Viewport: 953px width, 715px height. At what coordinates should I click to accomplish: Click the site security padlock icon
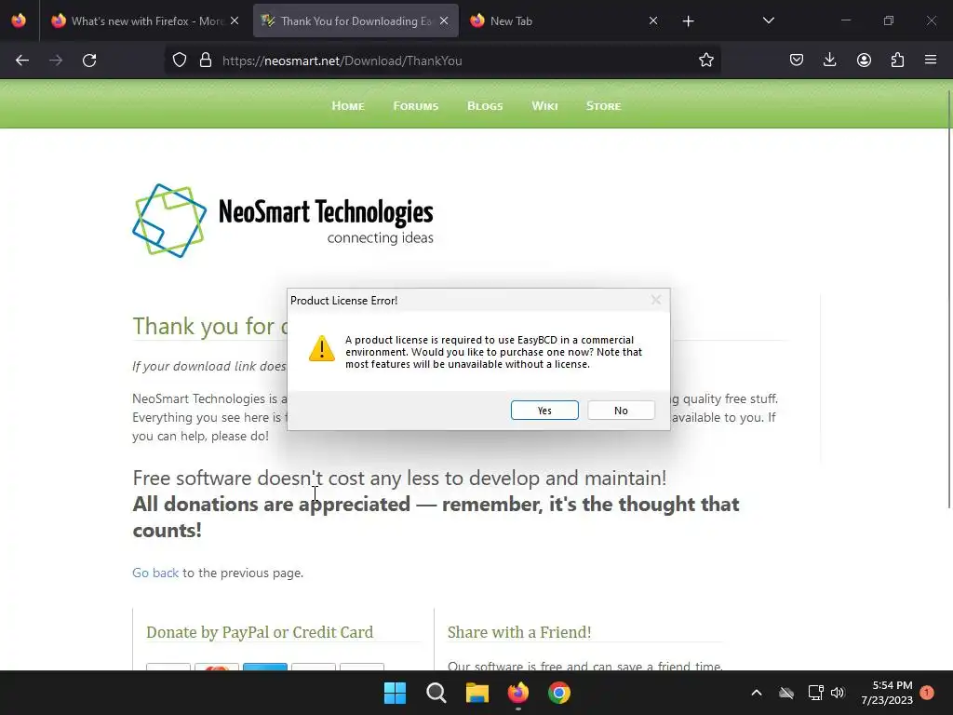point(206,61)
